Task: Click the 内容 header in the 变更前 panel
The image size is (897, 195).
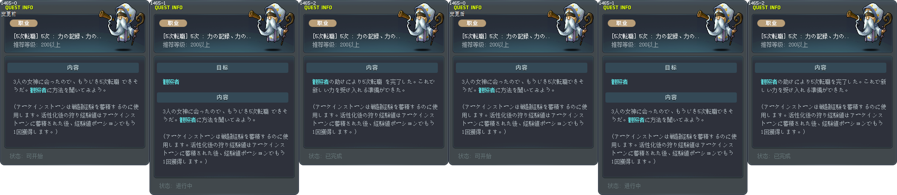Action: coord(73,68)
